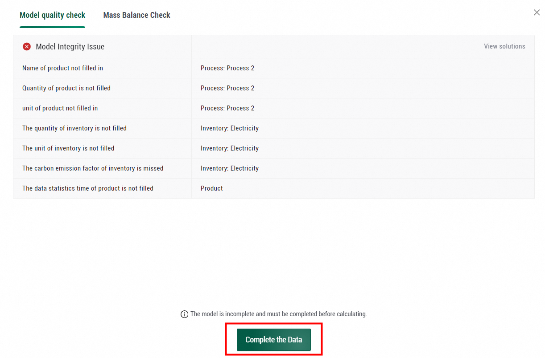The image size is (545, 358).
Task: Click 'Process: Process 2' beside unit of product
Action: (227, 108)
